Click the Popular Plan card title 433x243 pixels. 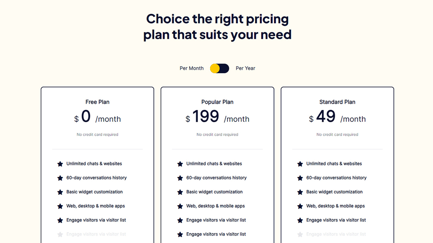tap(217, 102)
